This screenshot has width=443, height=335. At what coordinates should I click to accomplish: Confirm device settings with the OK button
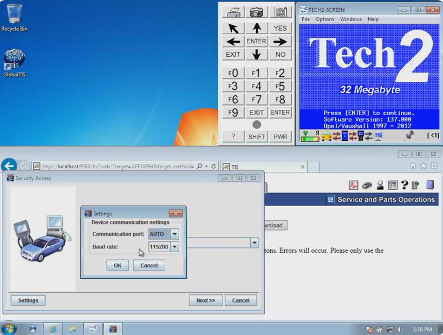(x=118, y=265)
